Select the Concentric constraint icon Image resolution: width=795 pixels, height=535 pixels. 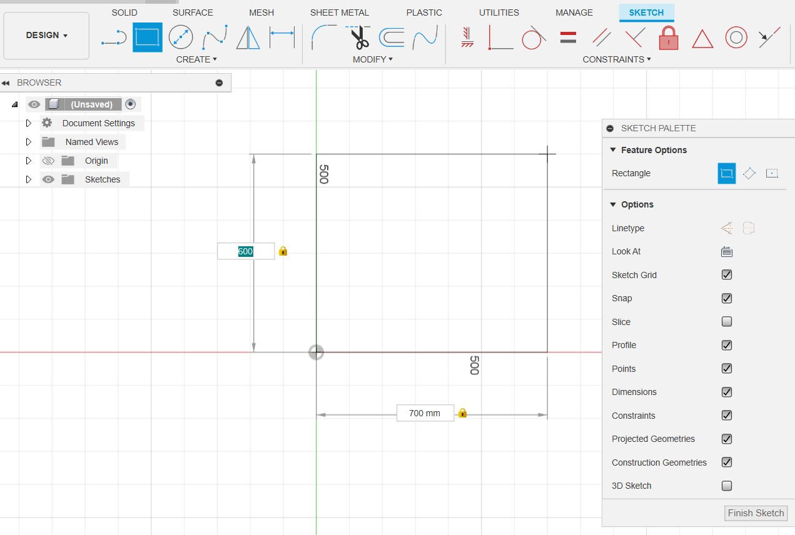[736, 37]
